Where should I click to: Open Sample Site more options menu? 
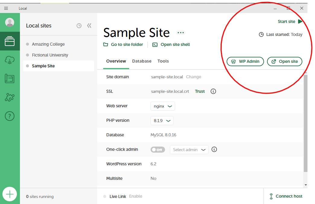181,33
